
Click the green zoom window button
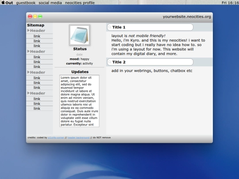(x=40, y=16)
